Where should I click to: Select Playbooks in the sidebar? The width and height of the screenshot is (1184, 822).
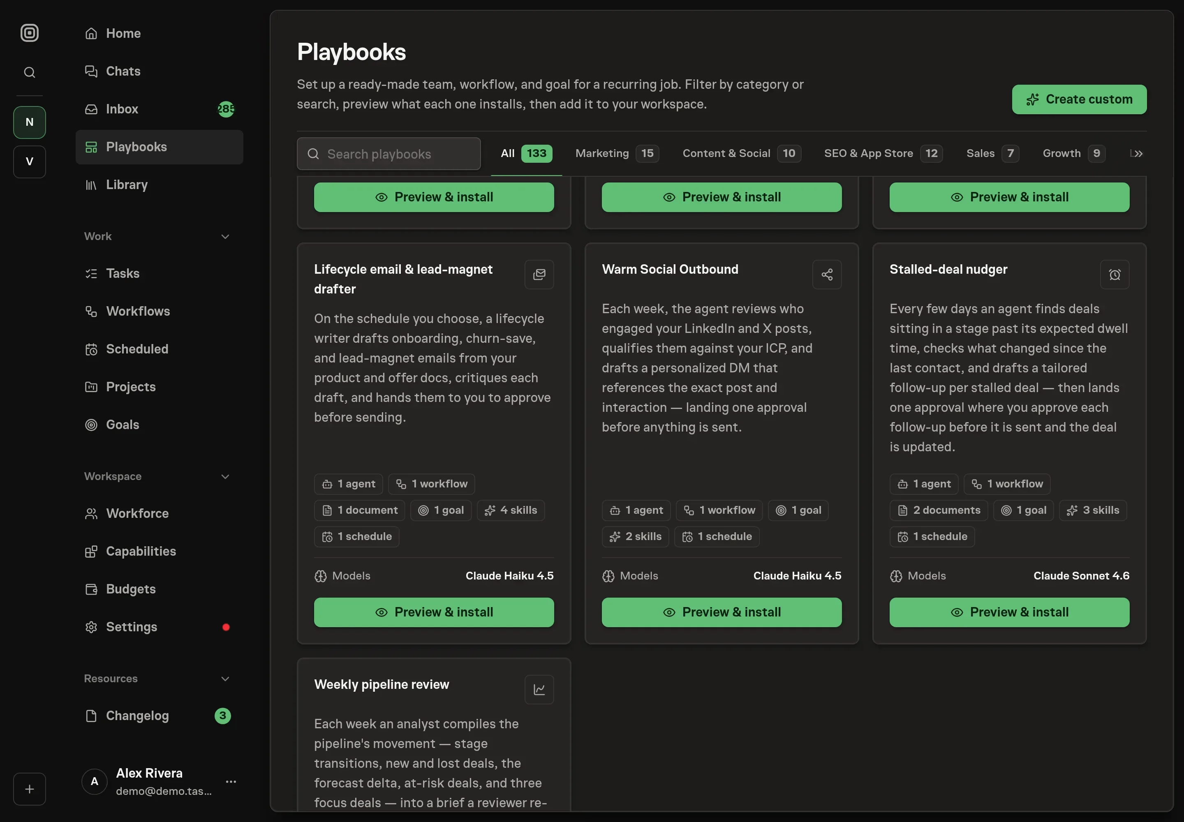(159, 147)
